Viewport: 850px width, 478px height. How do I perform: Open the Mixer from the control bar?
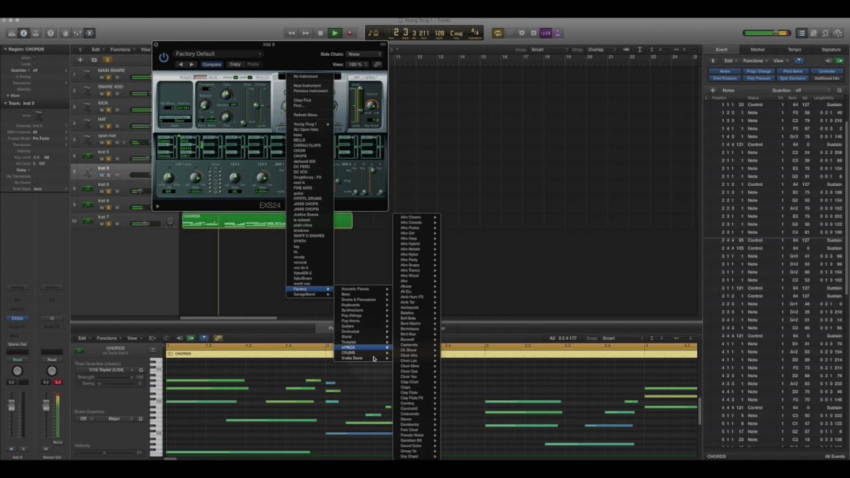[x=77, y=33]
